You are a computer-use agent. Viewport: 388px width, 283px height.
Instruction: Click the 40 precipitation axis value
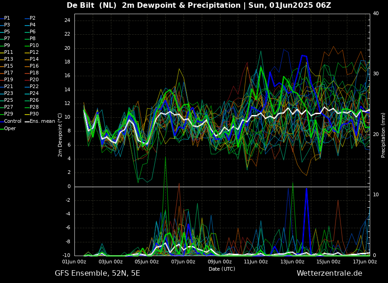pos(376,13)
